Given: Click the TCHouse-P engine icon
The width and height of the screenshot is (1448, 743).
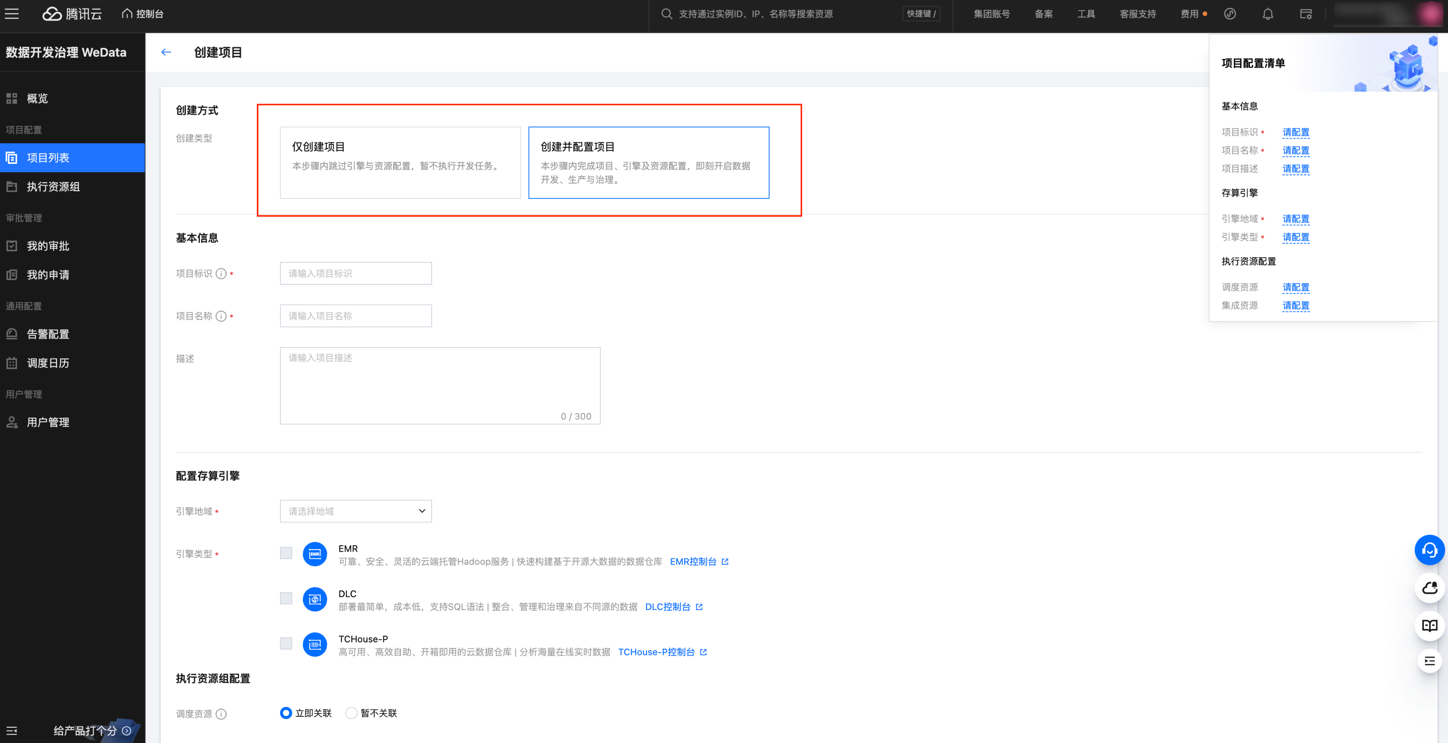Looking at the screenshot, I should click(315, 645).
